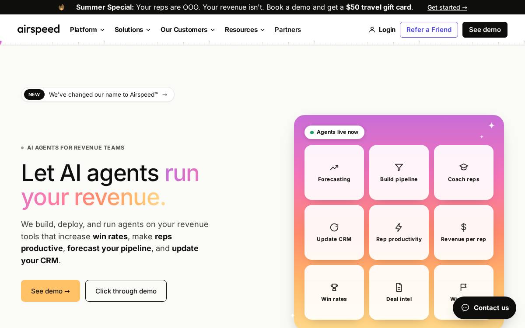Image resolution: width=525 pixels, height=328 pixels.
Task: Select the Coach reps card label
Action: 464,179
